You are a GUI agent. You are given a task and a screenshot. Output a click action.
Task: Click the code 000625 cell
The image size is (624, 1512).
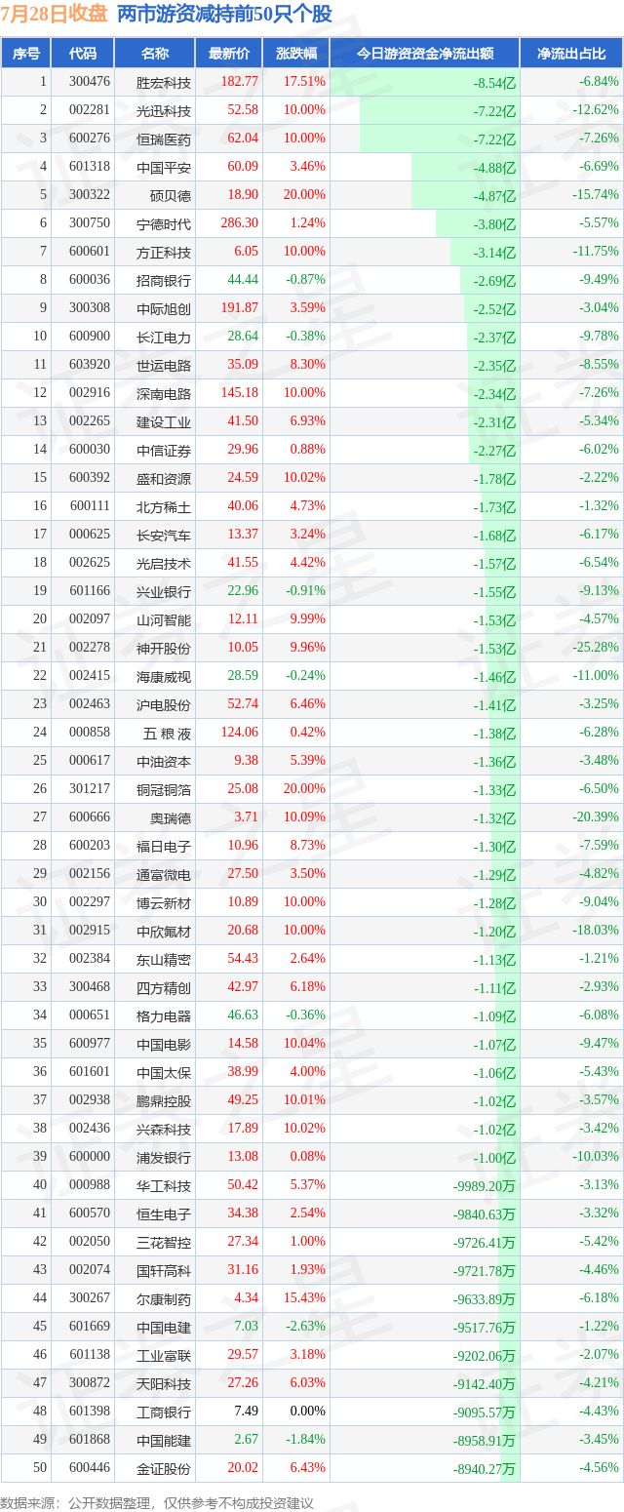(x=90, y=535)
